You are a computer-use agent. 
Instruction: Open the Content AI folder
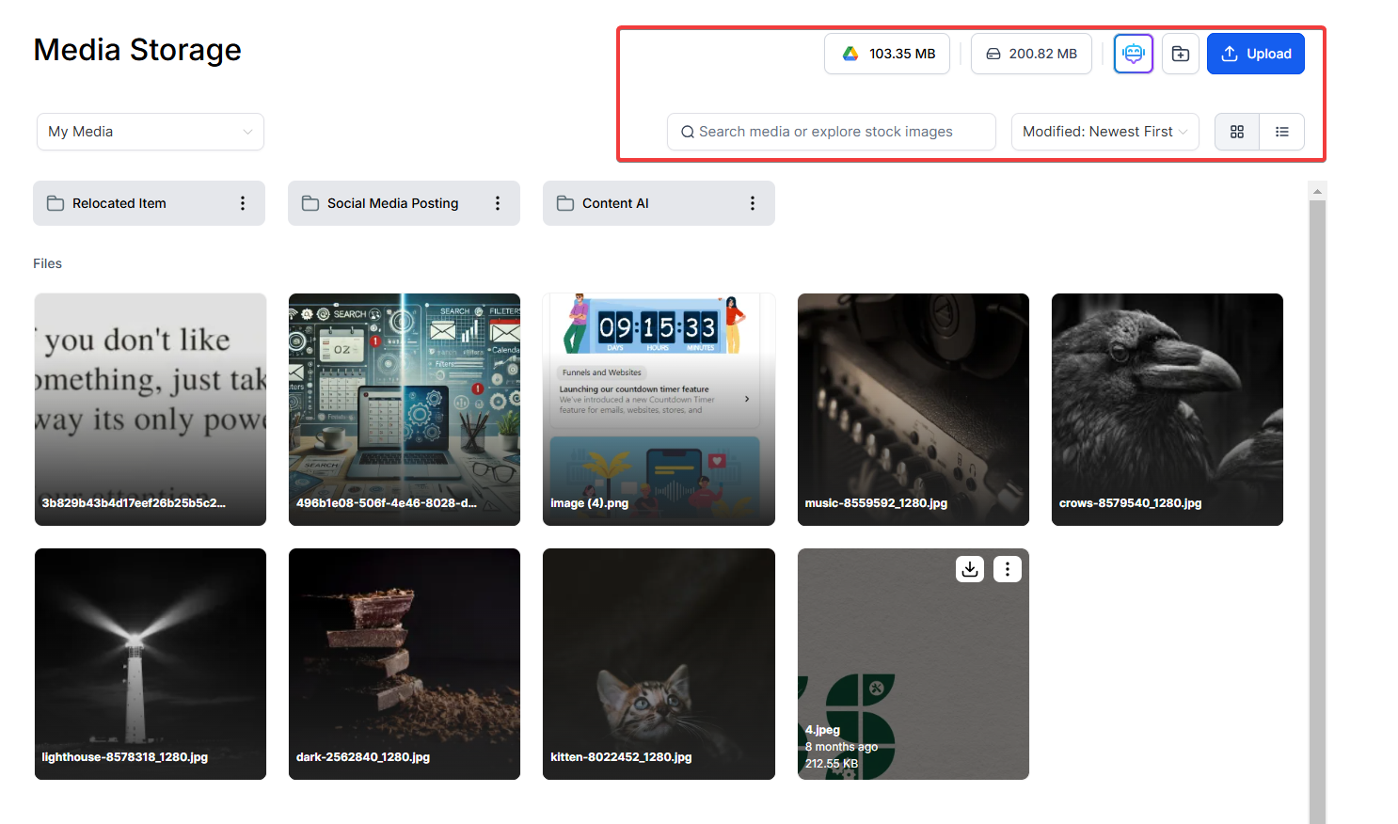click(659, 203)
